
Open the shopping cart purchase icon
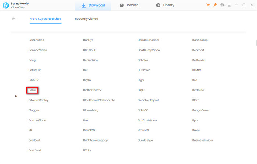[208, 5]
